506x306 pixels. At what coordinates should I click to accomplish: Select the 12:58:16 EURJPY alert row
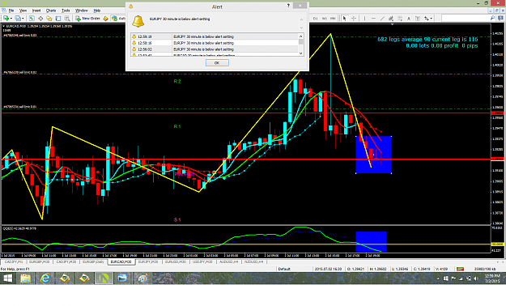[215, 43]
